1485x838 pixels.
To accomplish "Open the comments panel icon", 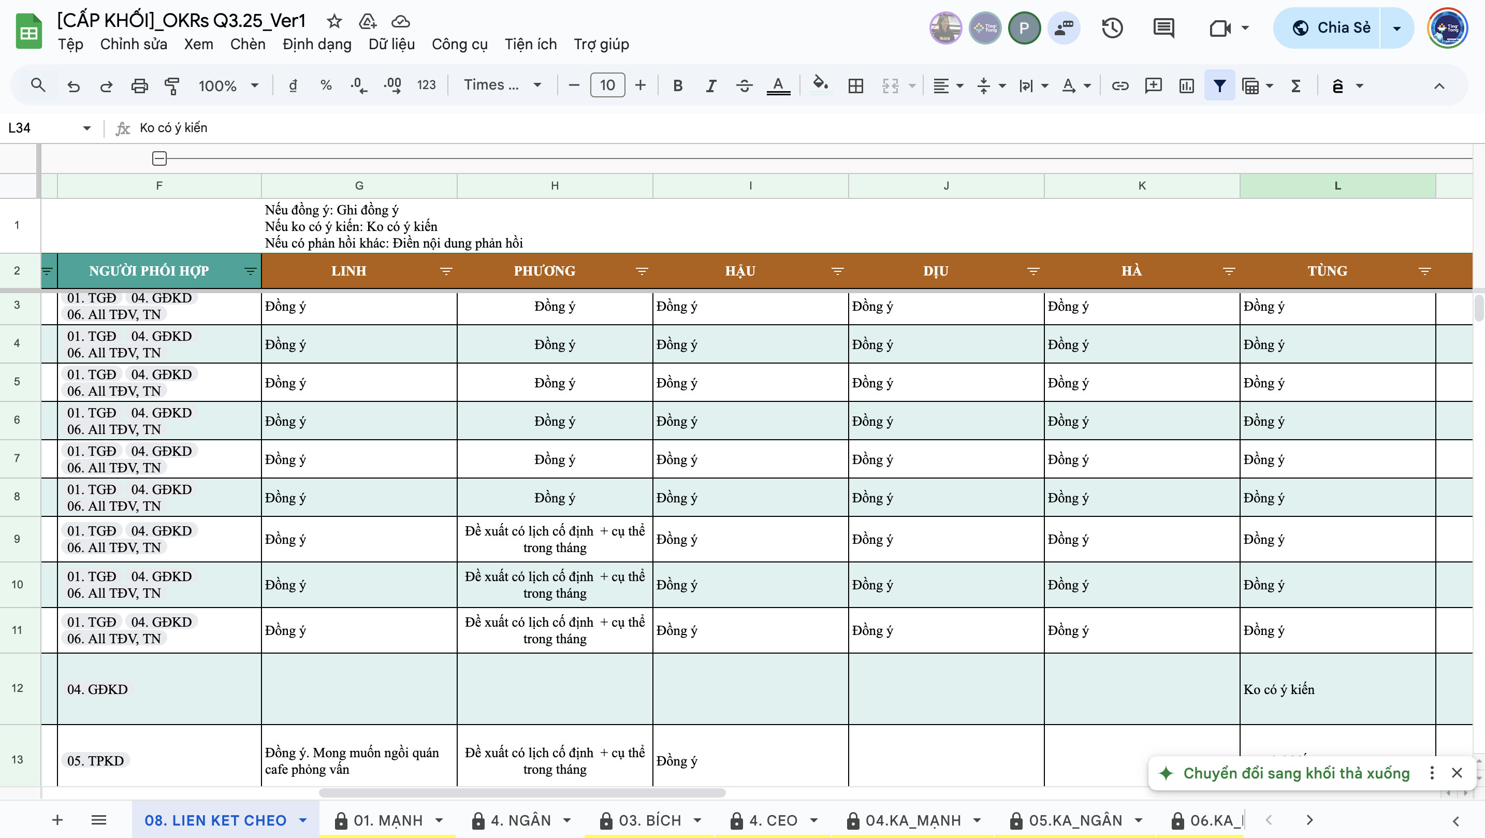I will (1163, 27).
